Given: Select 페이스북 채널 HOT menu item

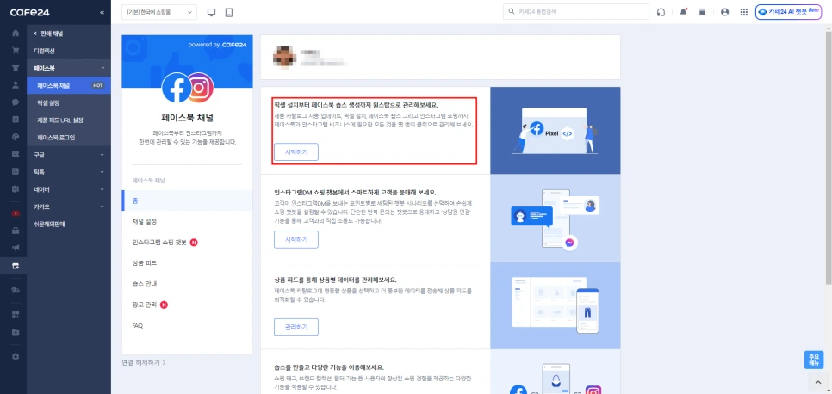Looking at the screenshot, I should click(69, 85).
